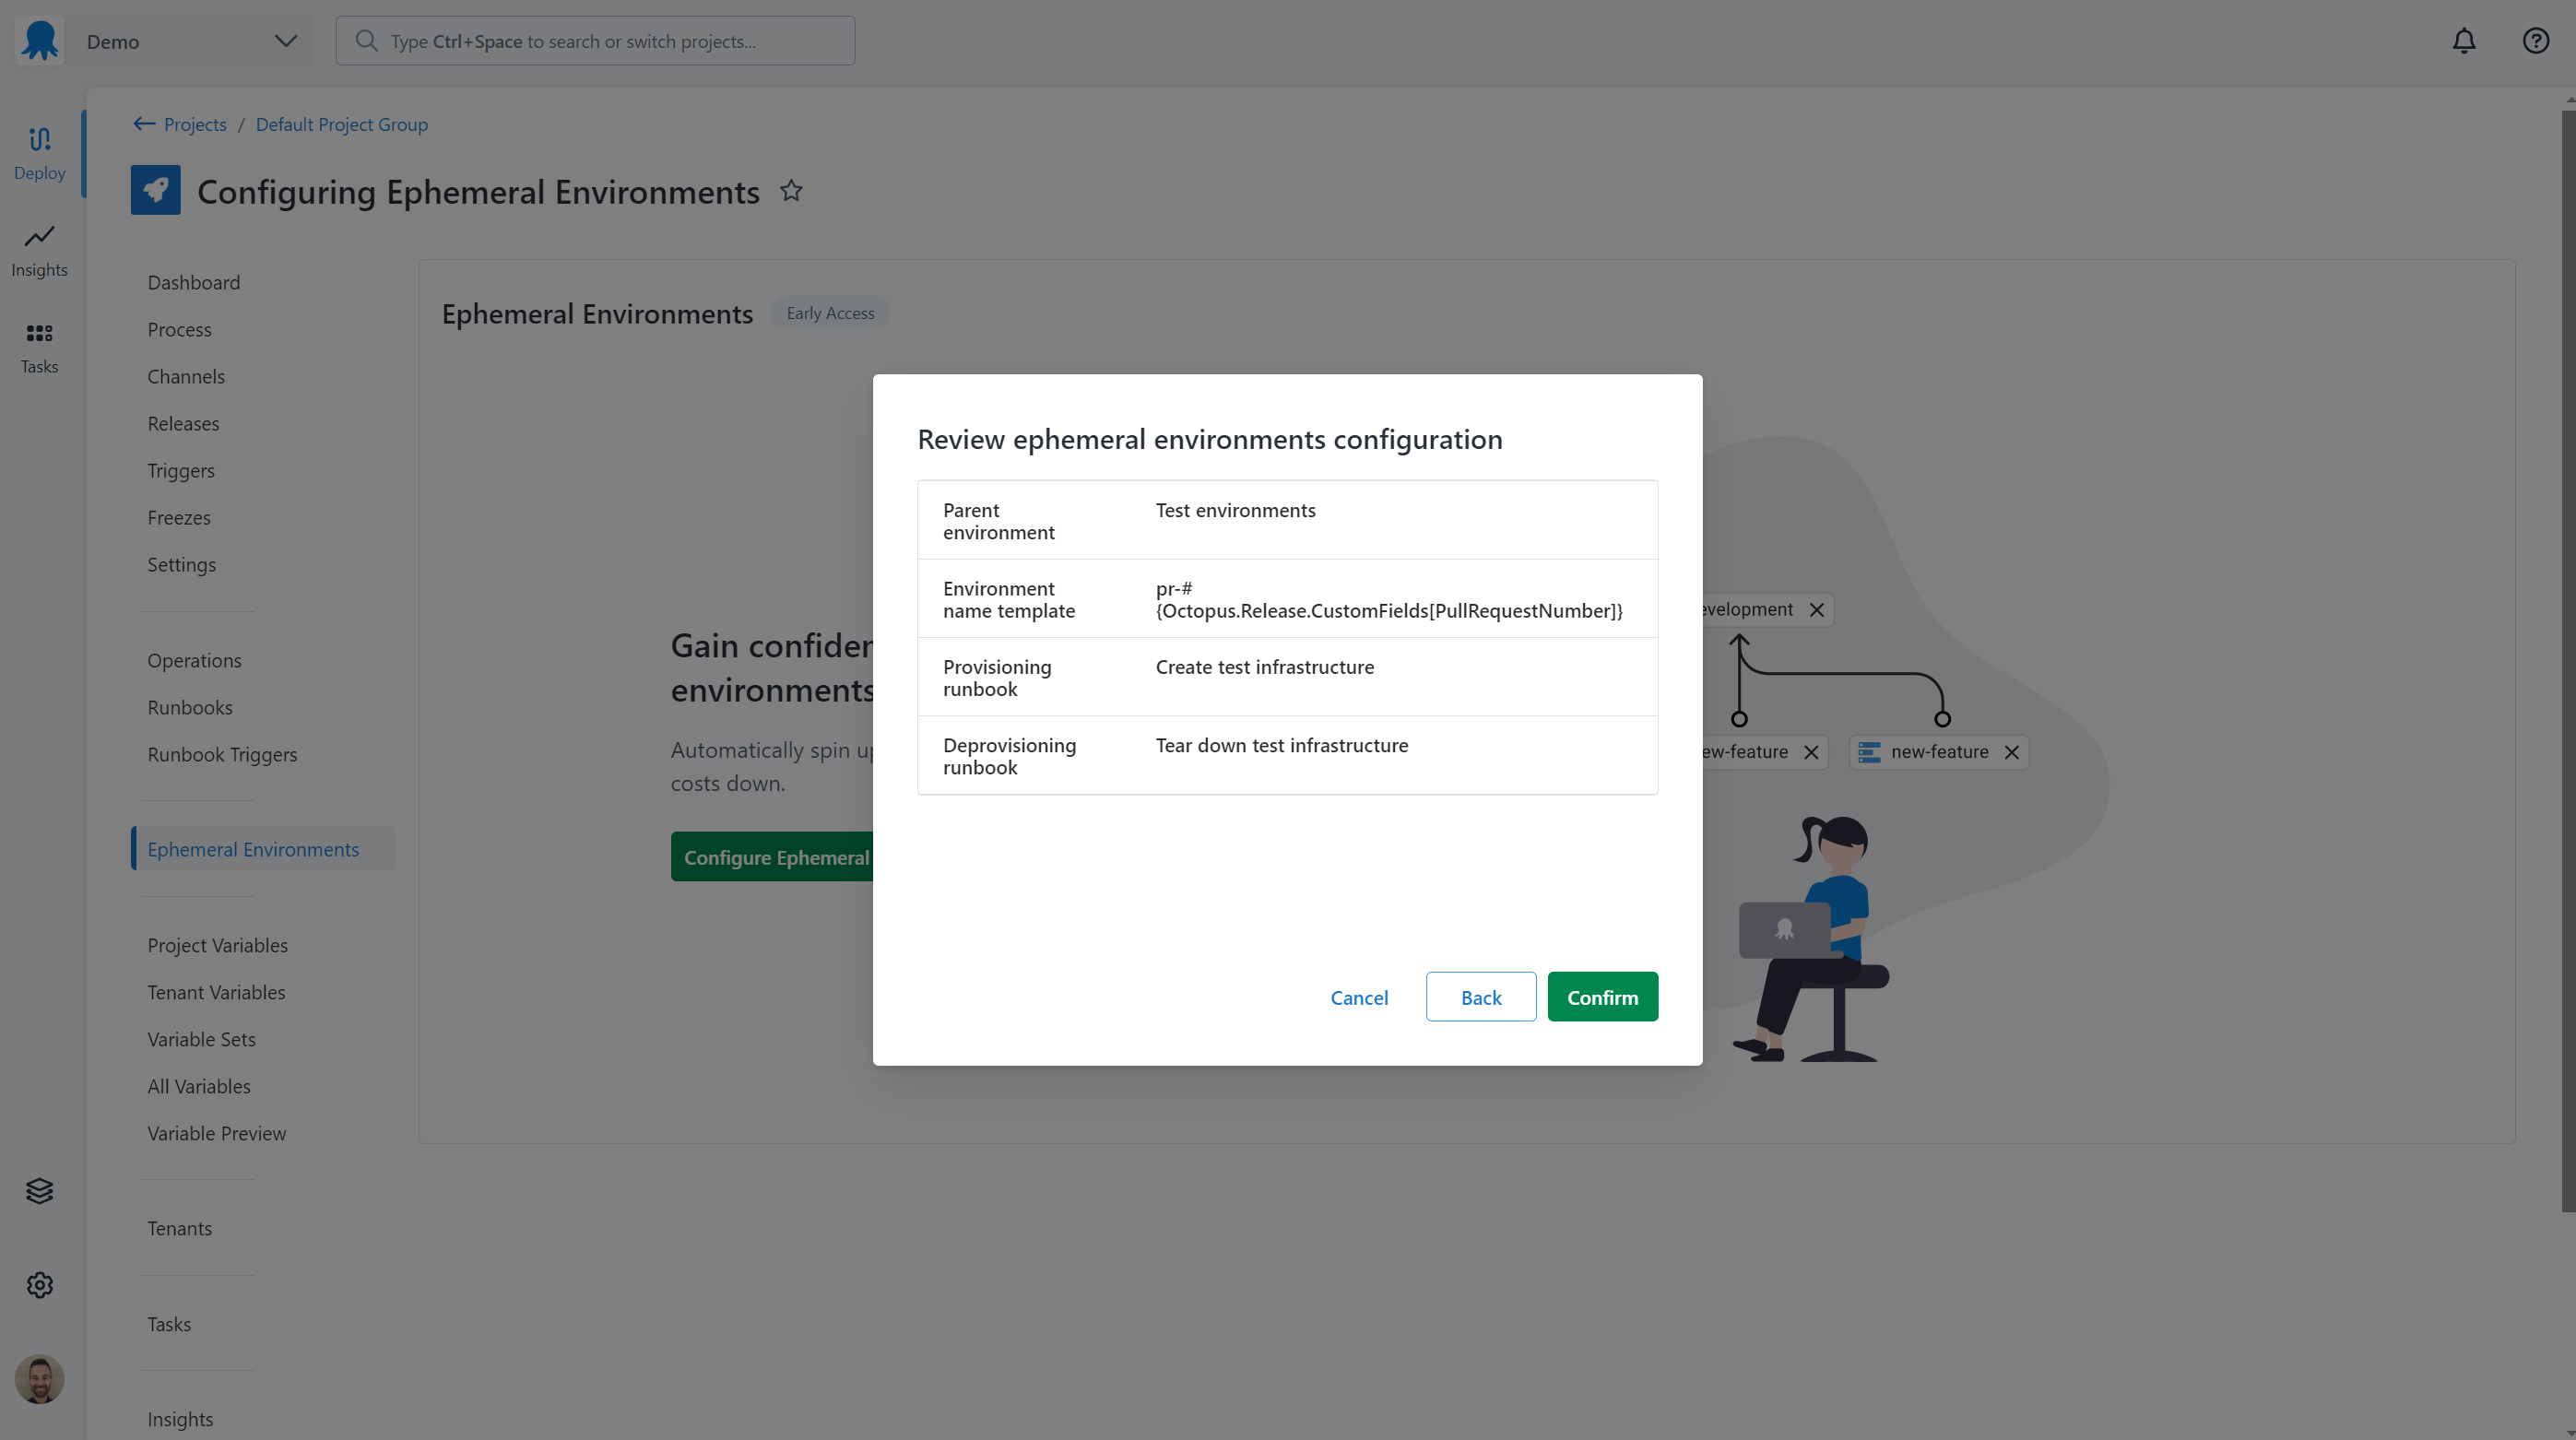
Task: Click the 'Create test infrastructure' value
Action: point(1265,667)
